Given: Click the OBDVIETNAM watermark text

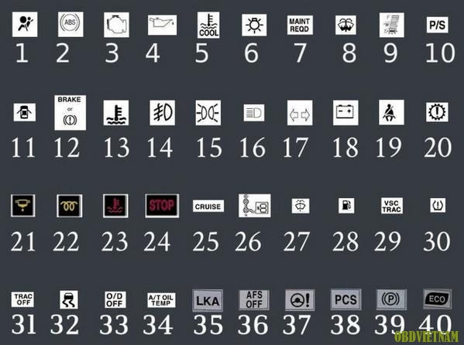Looking at the screenshot, I should coord(426,337).
